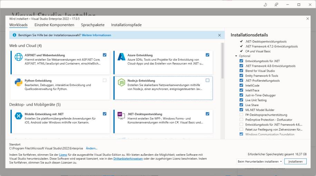Screen dimensions: 316x176
Task: Toggle Blend for Visual Studio option
Action: [x=241, y=71]
